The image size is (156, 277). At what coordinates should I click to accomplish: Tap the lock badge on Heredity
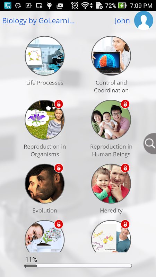point(125,168)
